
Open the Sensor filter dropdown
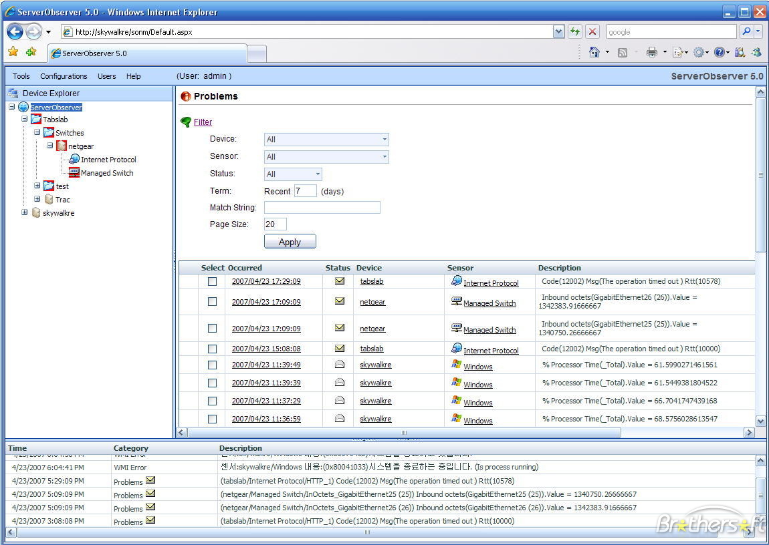coord(326,157)
